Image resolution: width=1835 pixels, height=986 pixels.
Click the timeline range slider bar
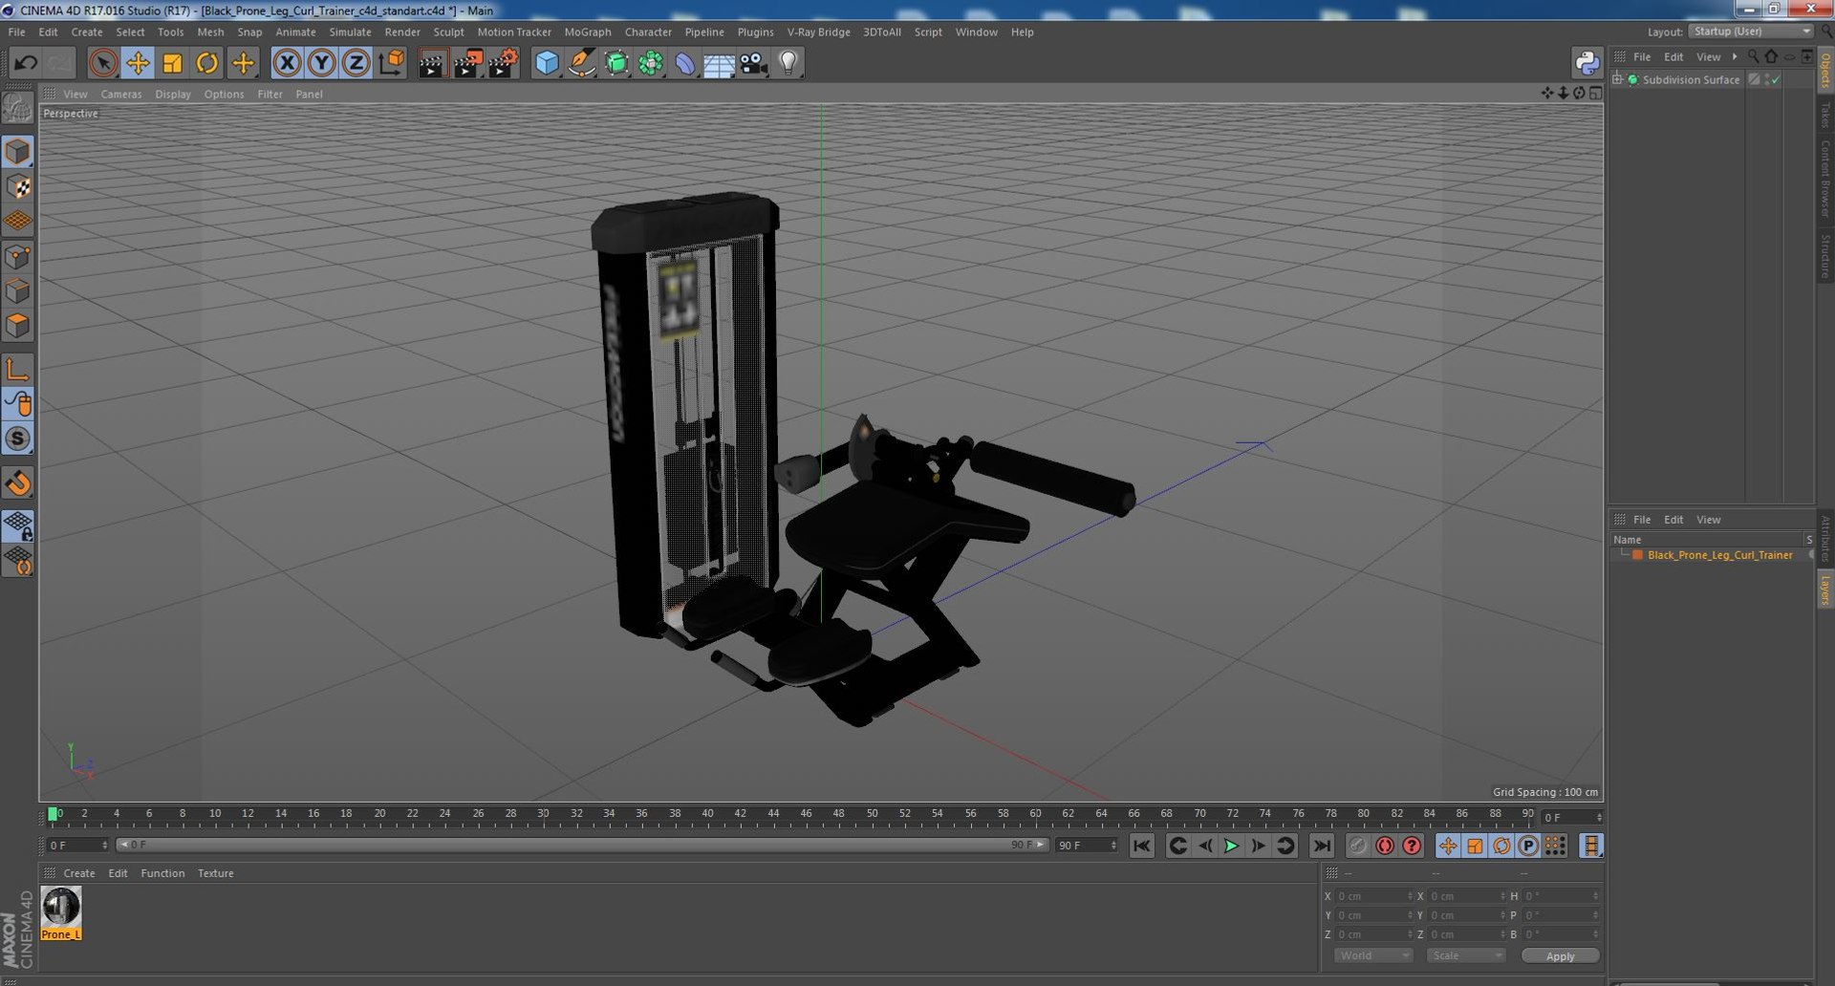(x=582, y=845)
